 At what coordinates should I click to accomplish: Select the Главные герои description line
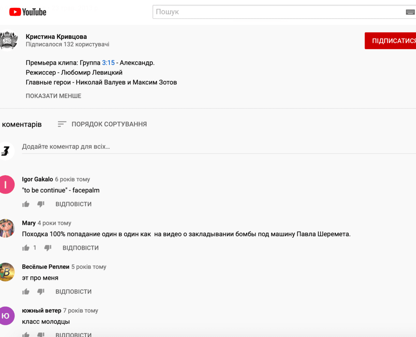click(101, 82)
